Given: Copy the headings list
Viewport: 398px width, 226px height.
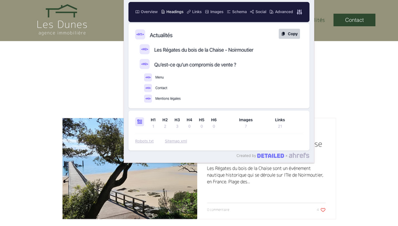Looking at the screenshot, I should (289, 34).
